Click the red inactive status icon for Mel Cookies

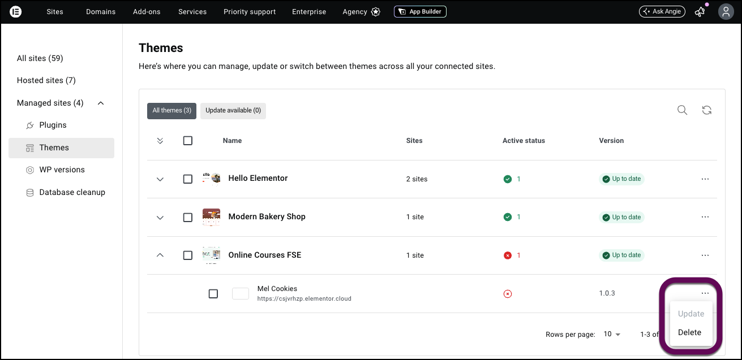click(x=508, y=294)
